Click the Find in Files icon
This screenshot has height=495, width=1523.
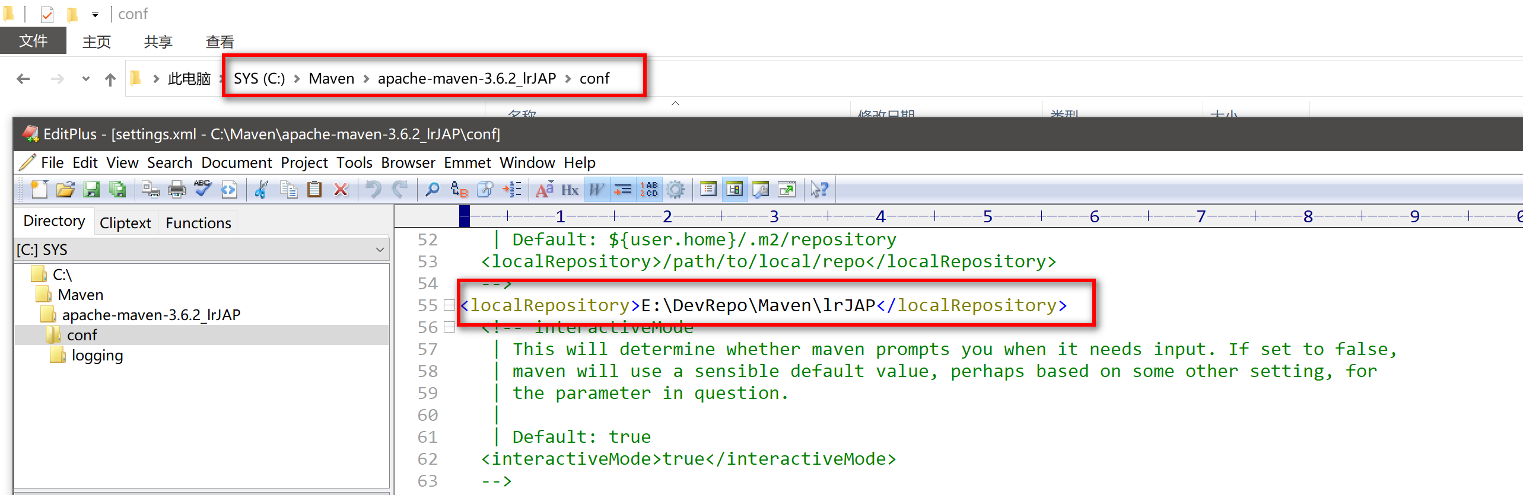485,190
